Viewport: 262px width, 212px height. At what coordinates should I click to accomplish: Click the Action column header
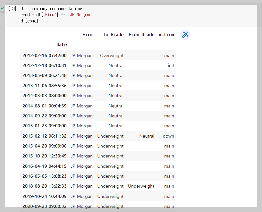(166, 35)
